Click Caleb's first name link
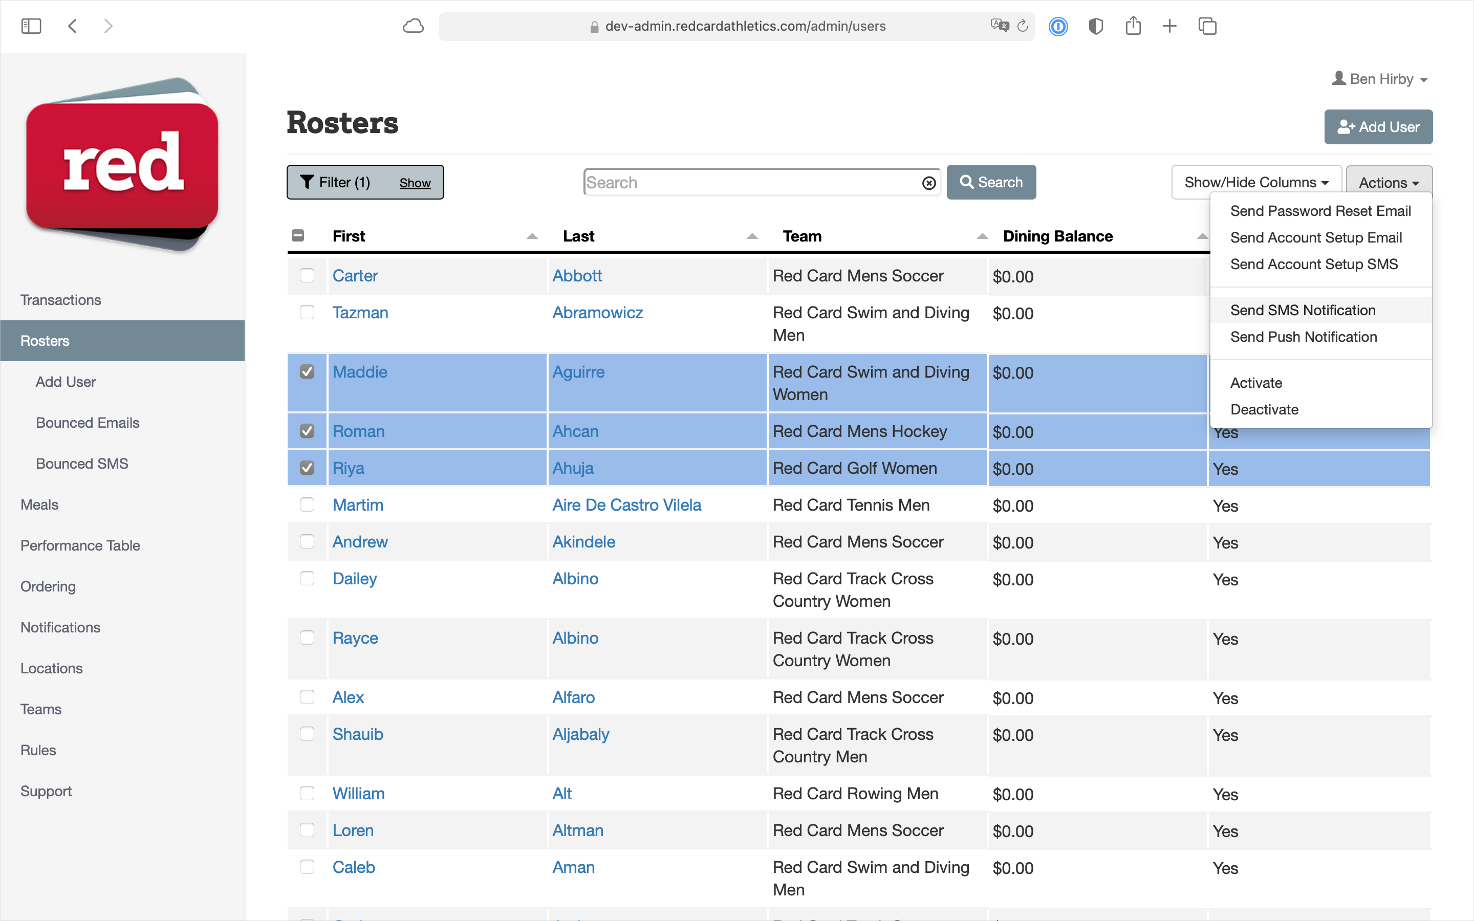This screenshot has width=1474, height=921. 354,867
